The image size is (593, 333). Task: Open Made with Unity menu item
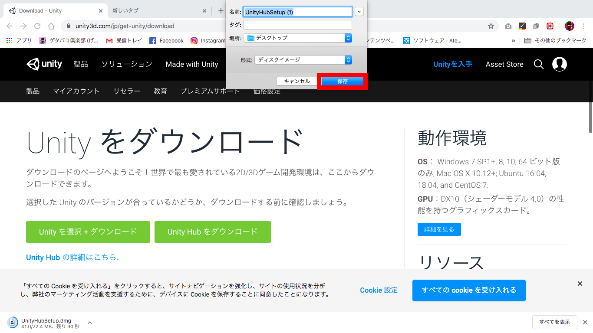tap(192, 64)
